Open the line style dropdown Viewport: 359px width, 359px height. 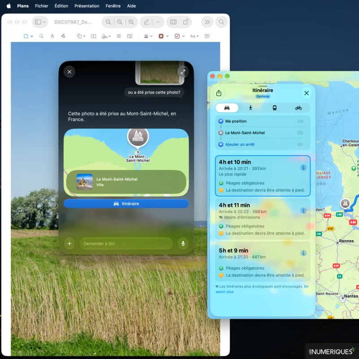[x=148, y=36]
